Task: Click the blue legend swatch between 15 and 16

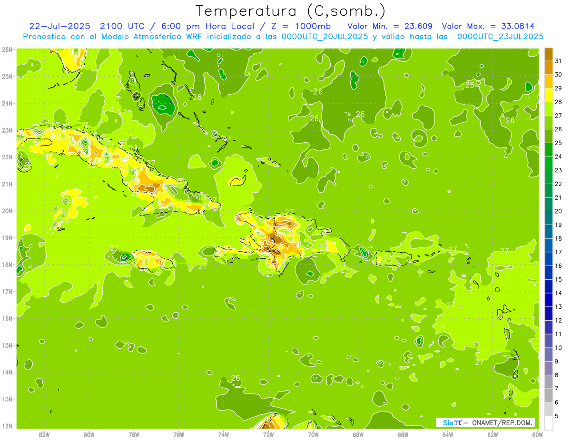Action: (x=549, y=273)
